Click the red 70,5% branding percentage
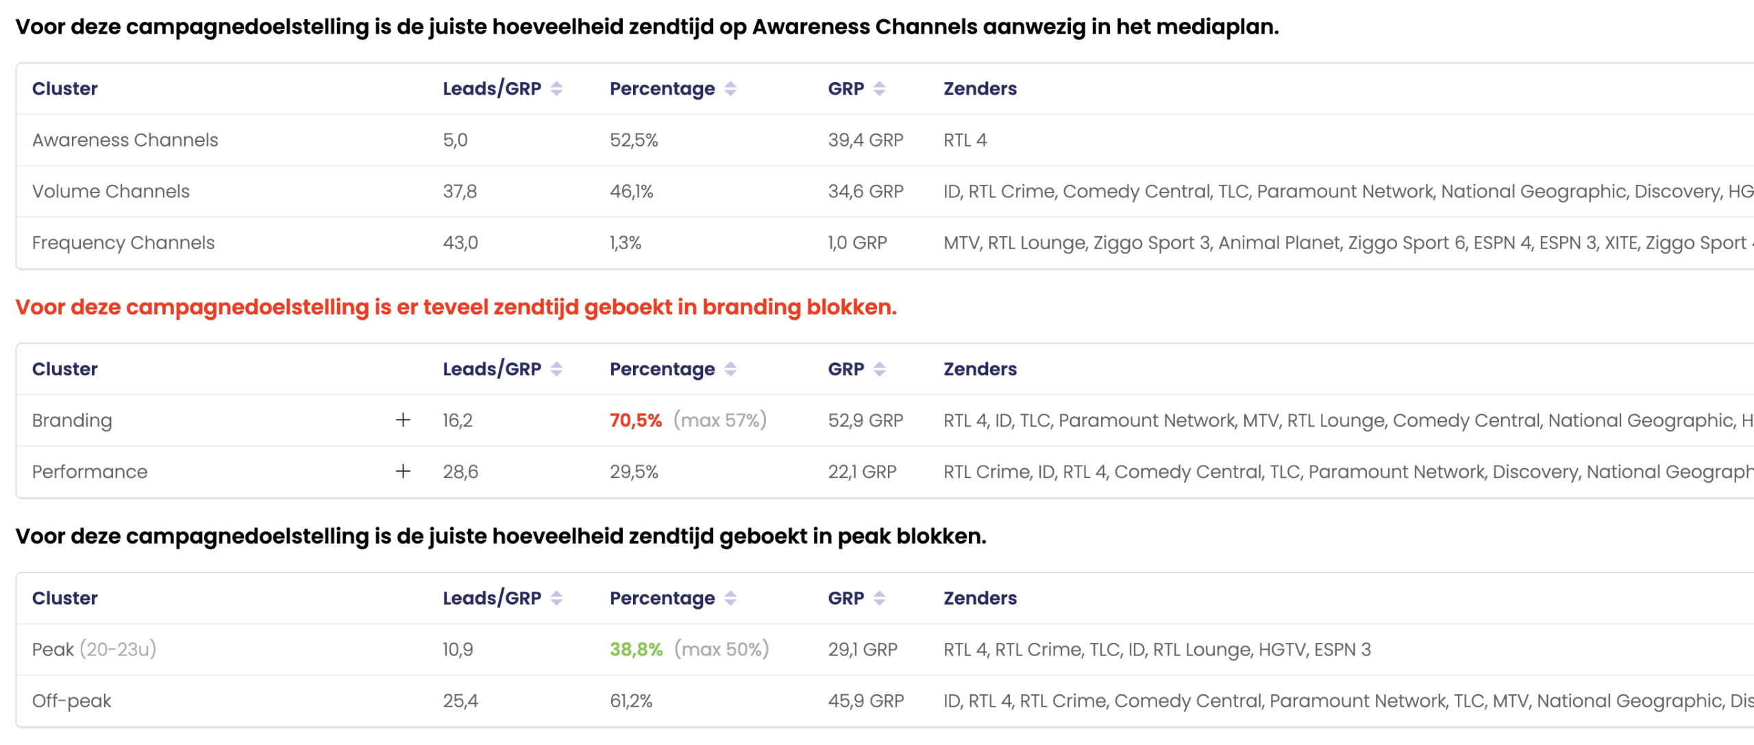The height and width of the screenshot is (745, 1754). point(635,420)
